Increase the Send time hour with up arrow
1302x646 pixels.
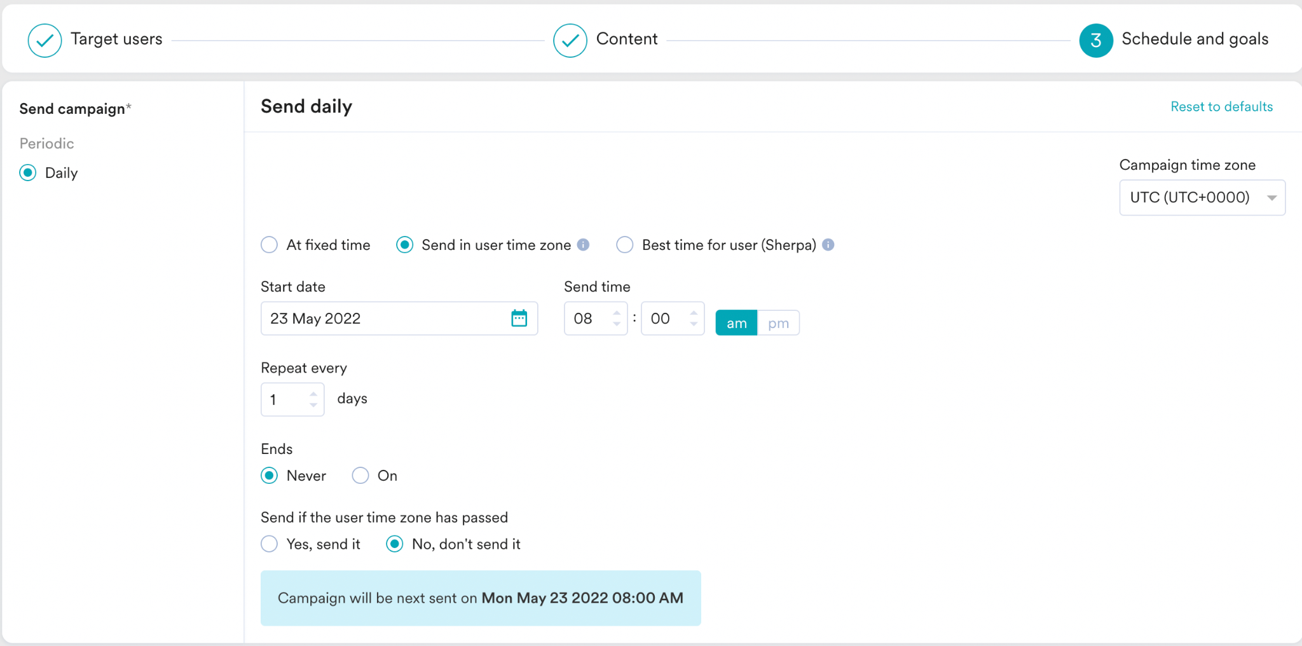pos(617,312)
